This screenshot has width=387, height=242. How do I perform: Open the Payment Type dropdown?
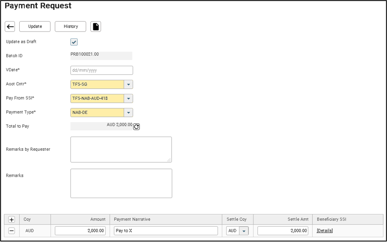pyautogui.click(x=128, y=113)
